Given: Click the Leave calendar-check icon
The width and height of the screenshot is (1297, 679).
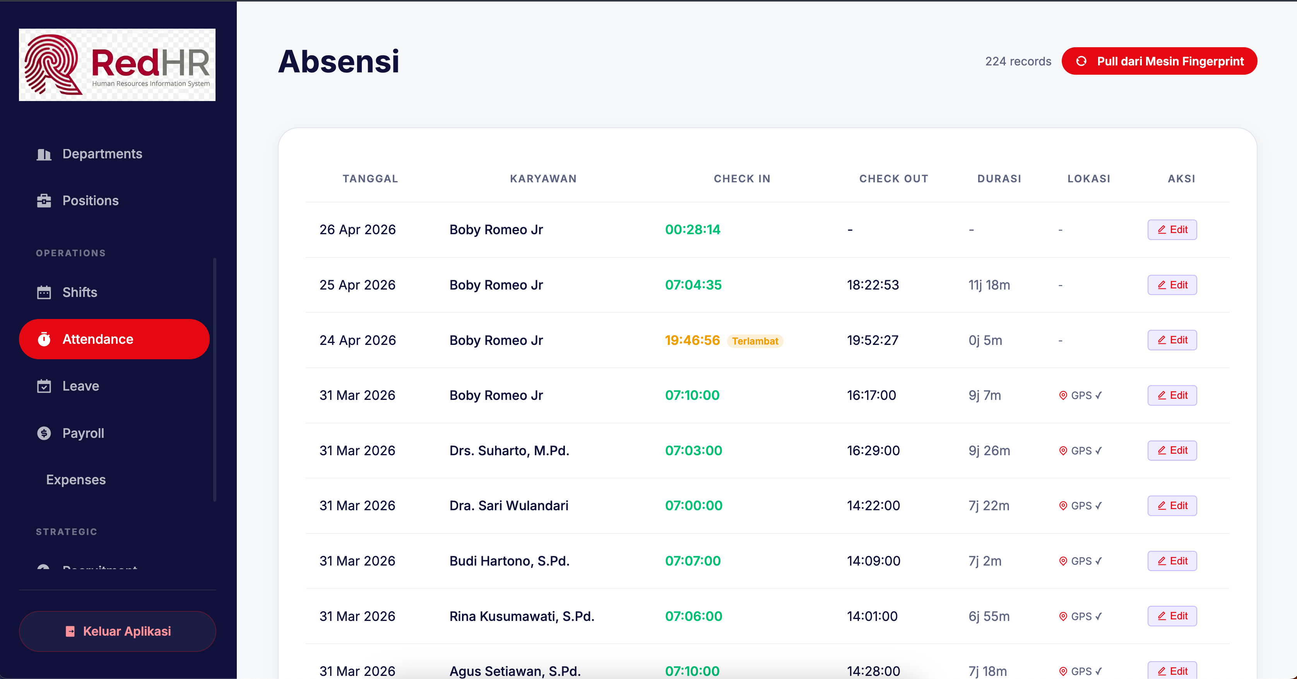Looking at the screenshot, I should click(44, 386).
